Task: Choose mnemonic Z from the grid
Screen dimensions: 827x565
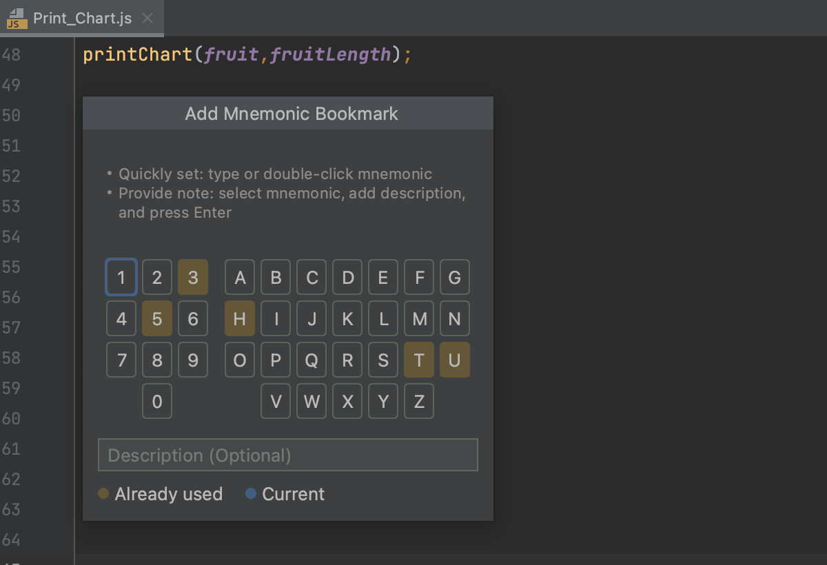Action: tap(419, 401)
